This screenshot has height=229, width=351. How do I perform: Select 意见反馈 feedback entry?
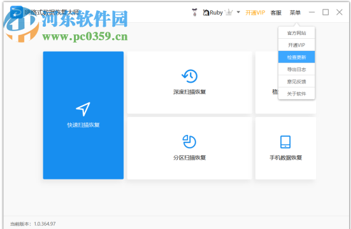296,81
